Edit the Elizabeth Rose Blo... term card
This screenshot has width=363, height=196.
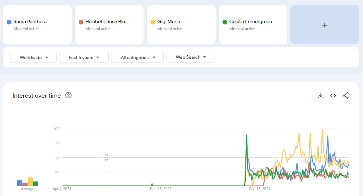pos(109,24)
